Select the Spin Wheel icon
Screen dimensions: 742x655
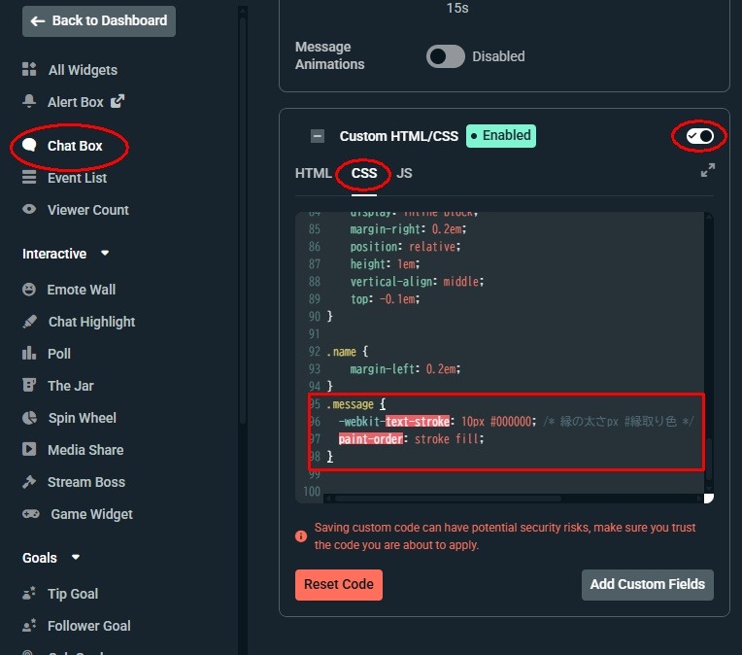pos(29,418)
